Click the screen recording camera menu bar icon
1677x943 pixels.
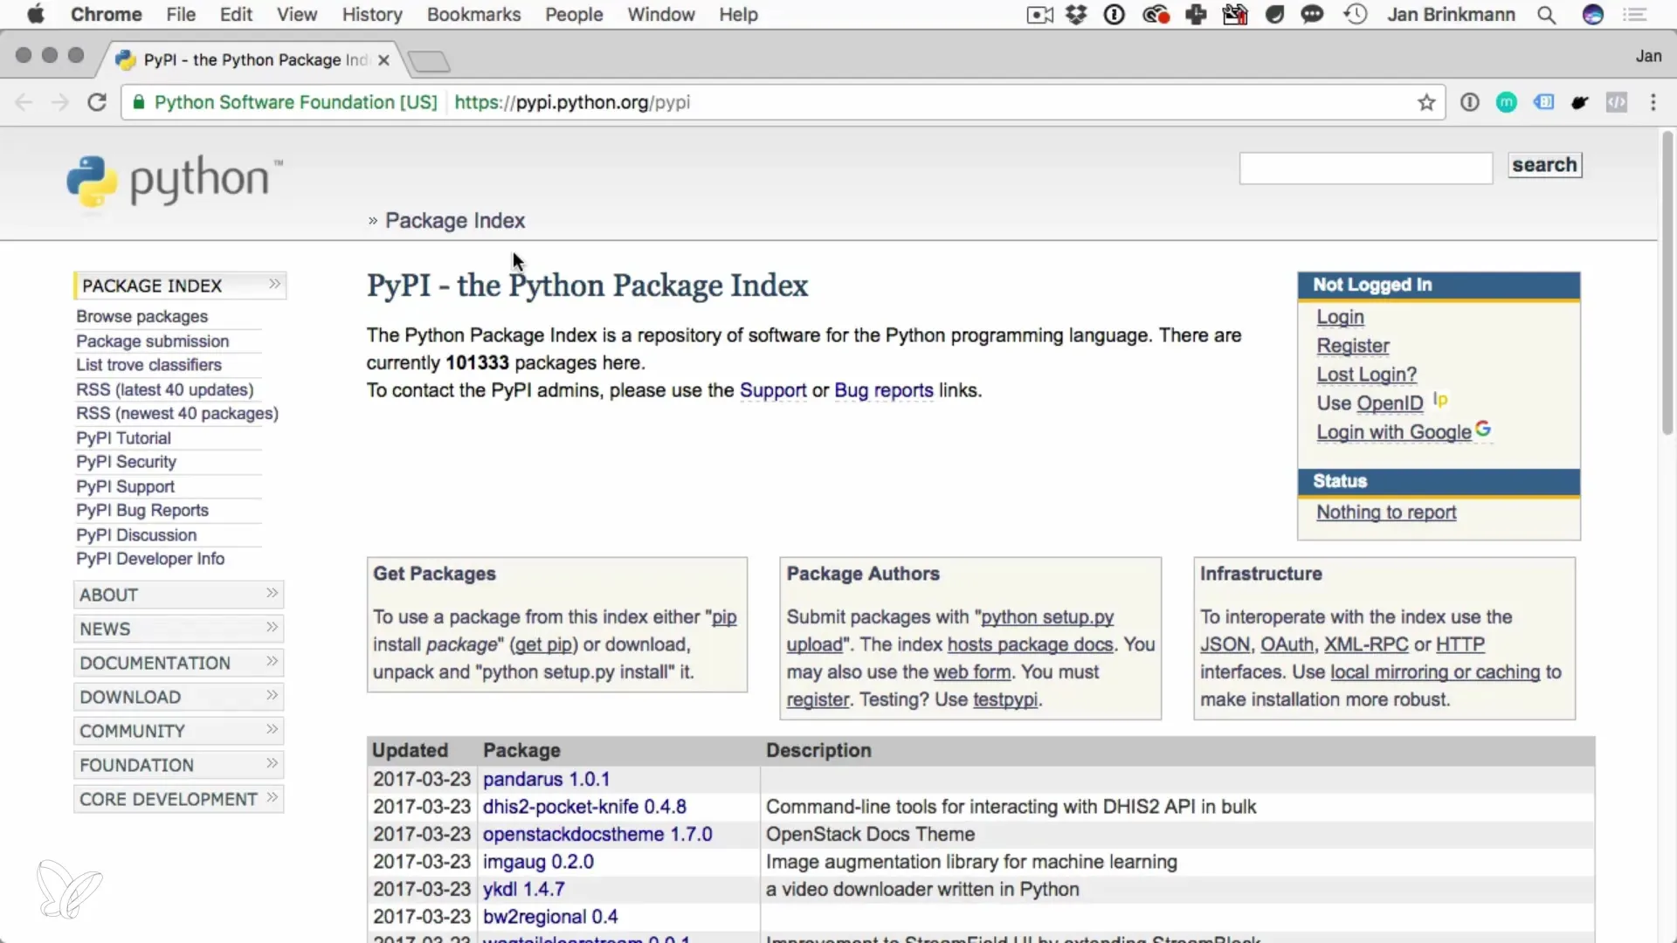tap(1039, 15)
